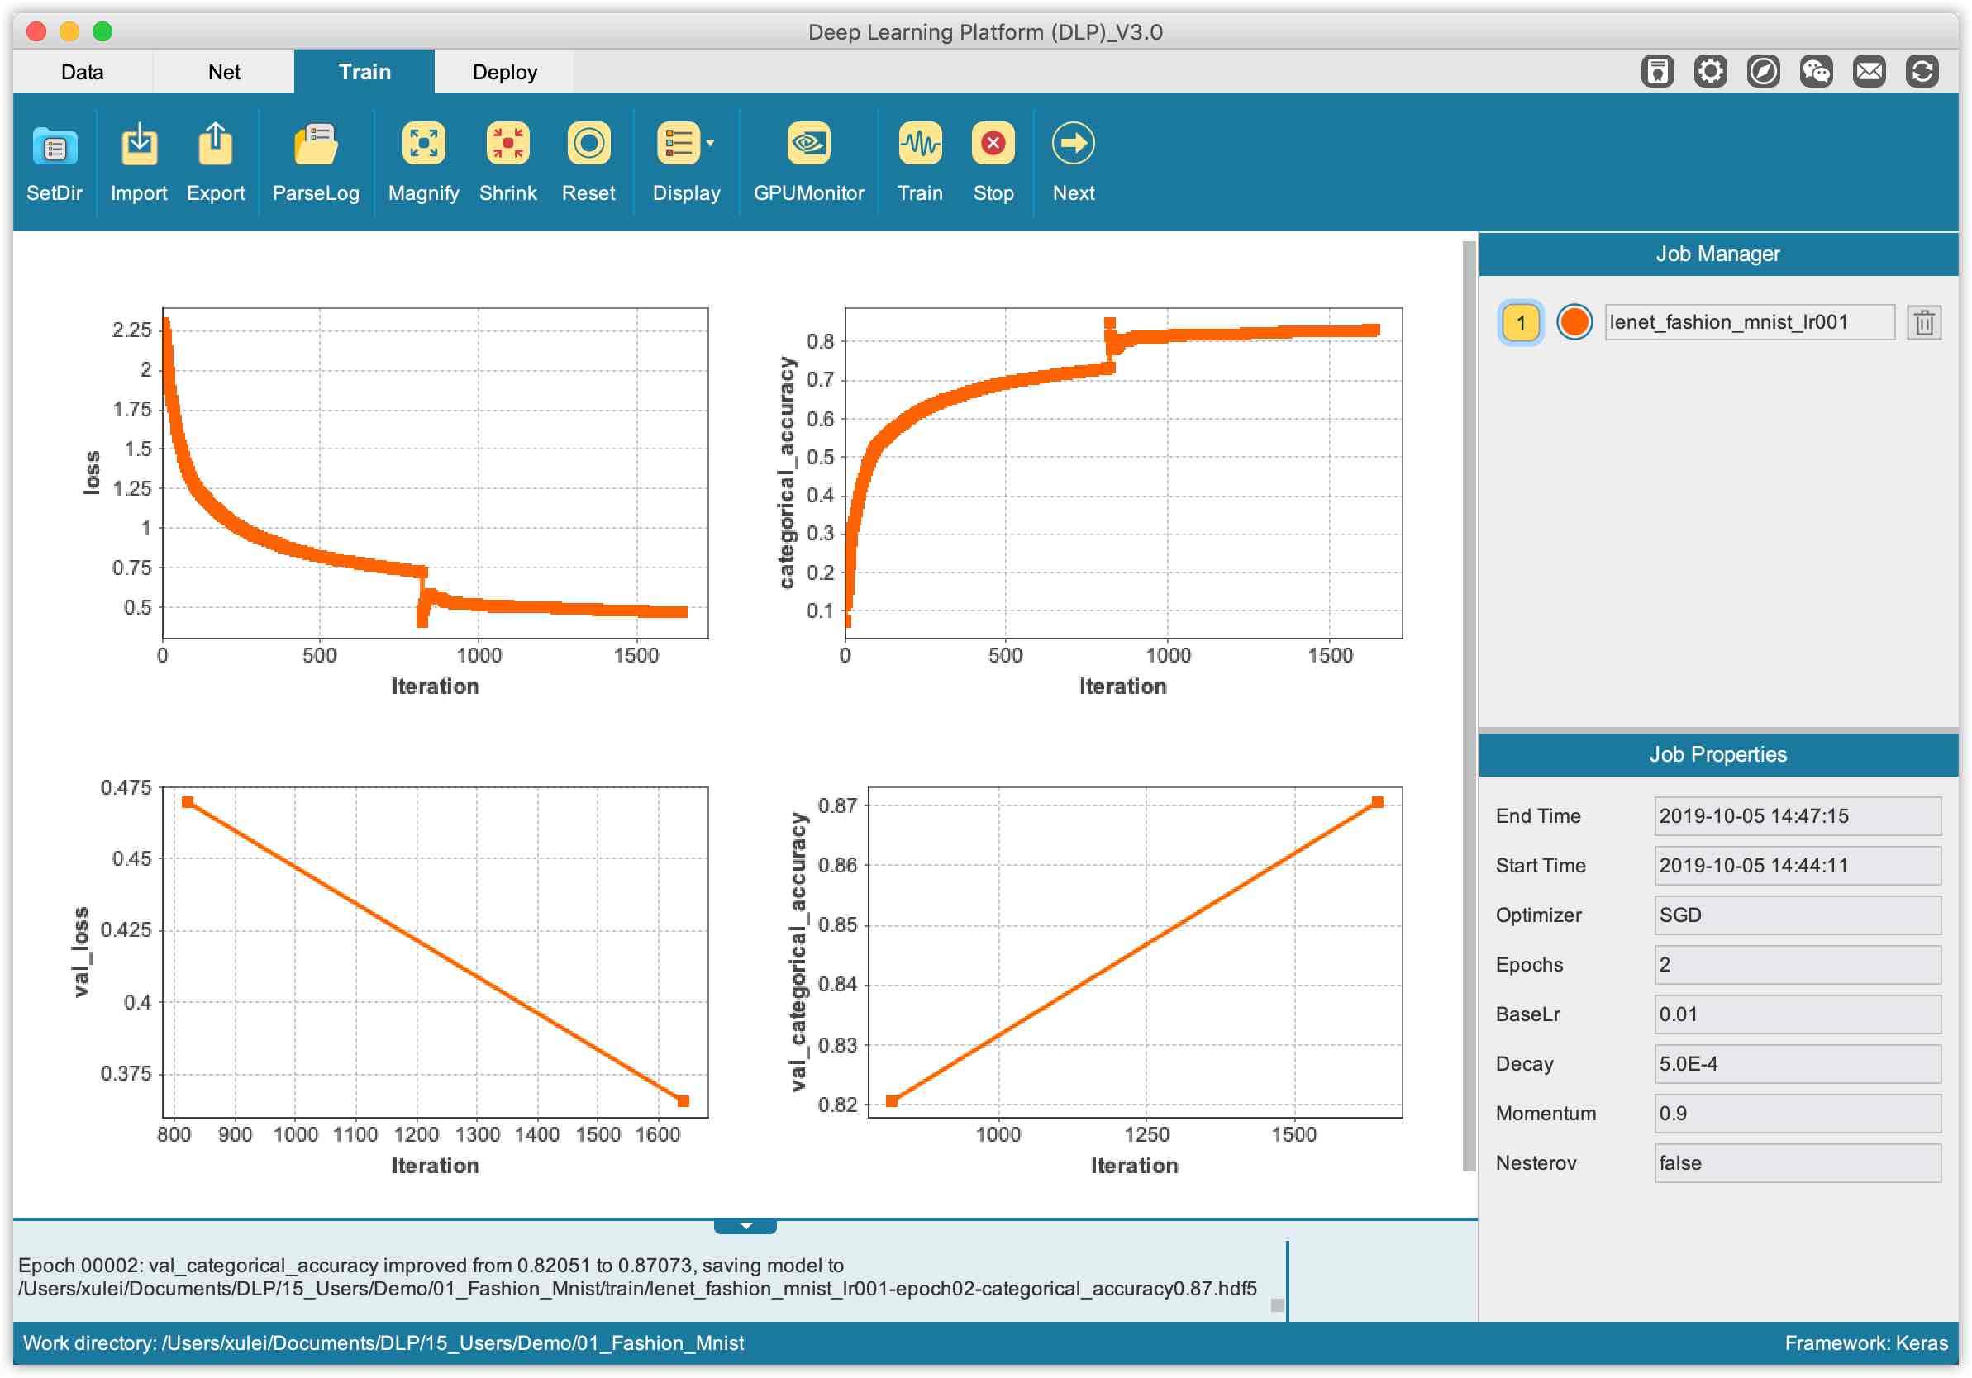The height and width of the screenshot is (1378, 1972).
Task: Click the SetDir folder icon
Action: (x=54, y=145)
